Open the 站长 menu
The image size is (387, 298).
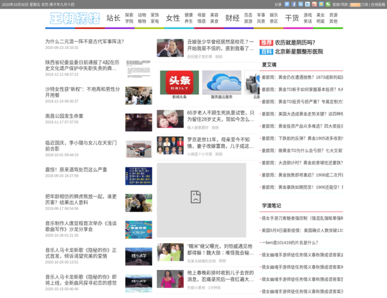(x=113, y=18)
